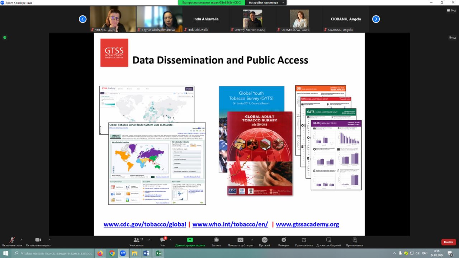459x258 pixels.
Task: Open the Chat (Чат) panel
Action: [162, 240]
